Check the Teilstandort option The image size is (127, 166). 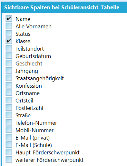[x=9, y=48]
